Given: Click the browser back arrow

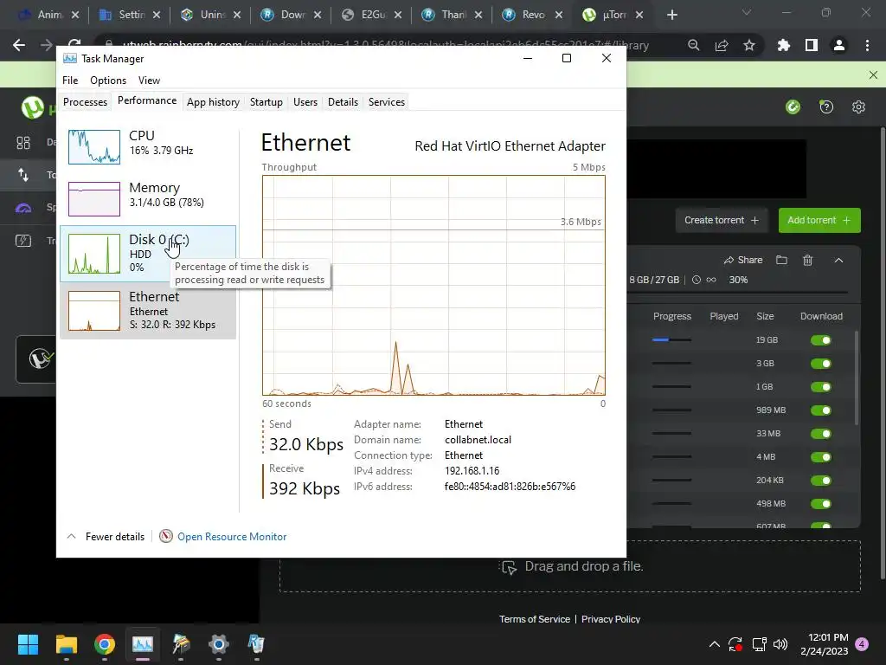Looking at the screenshot, I should point(19,45).
